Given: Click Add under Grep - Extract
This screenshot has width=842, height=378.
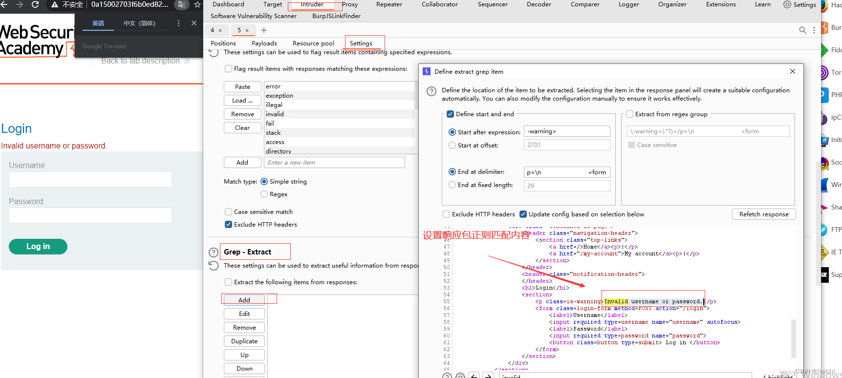Looking at the screenshot, I should 244,300.
